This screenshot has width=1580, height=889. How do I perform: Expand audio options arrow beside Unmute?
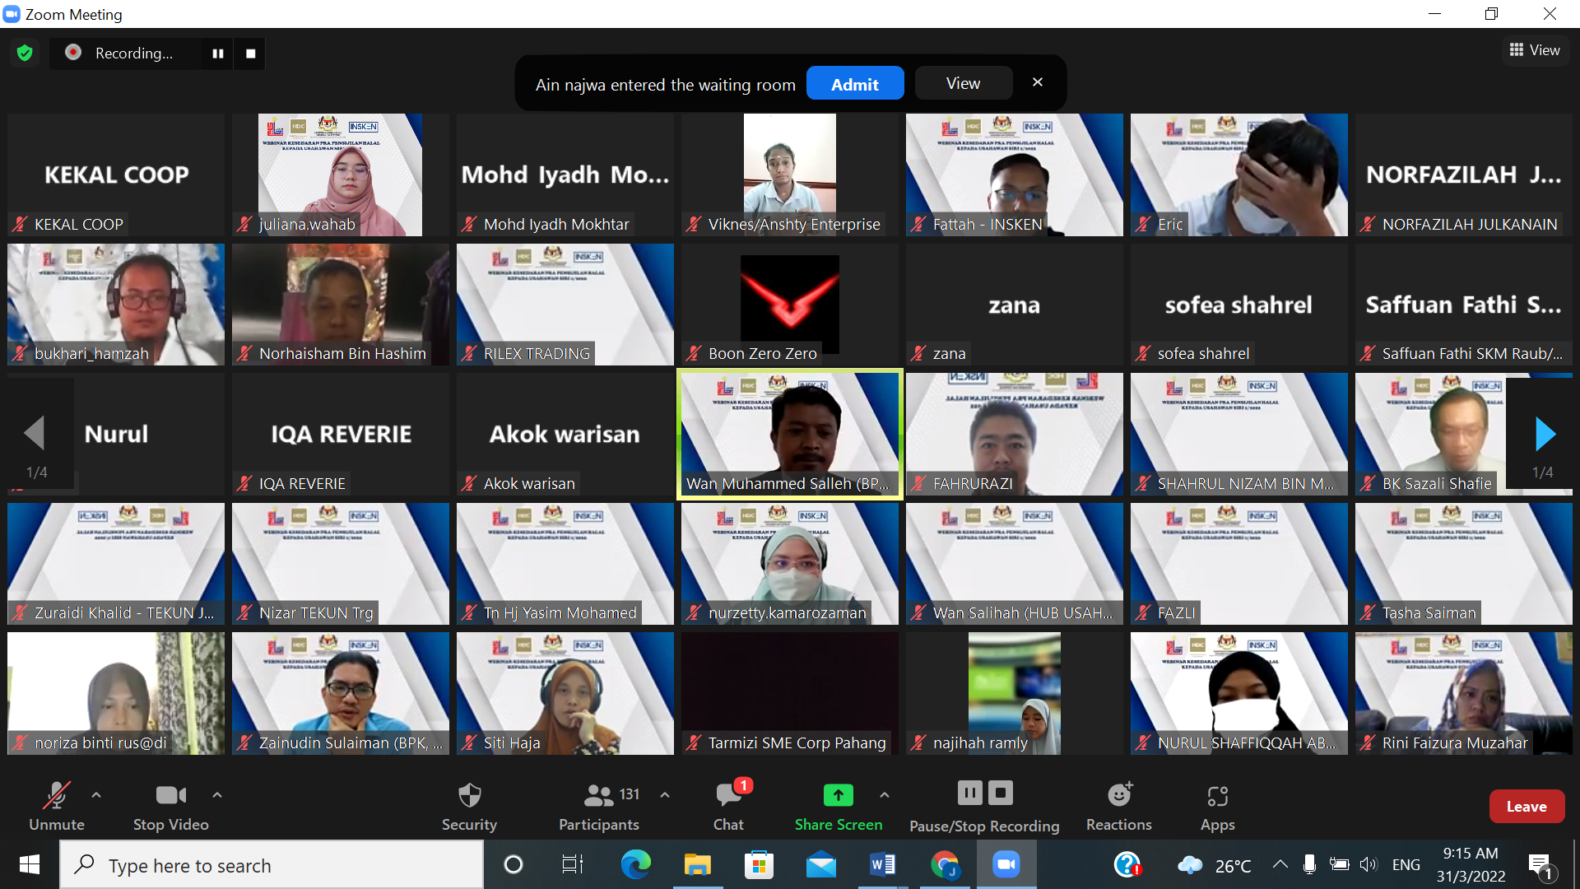coord(96,795)
